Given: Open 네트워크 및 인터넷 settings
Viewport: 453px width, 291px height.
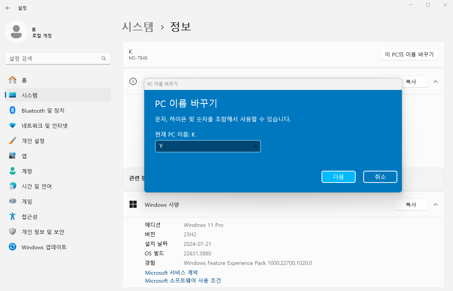Looking at the screenshot, I should point(58,126).
